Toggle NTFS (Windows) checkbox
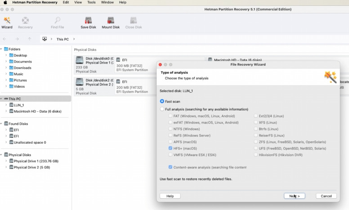Image resolution: width=349 pixels, height=210 pixels. point(170,129)
